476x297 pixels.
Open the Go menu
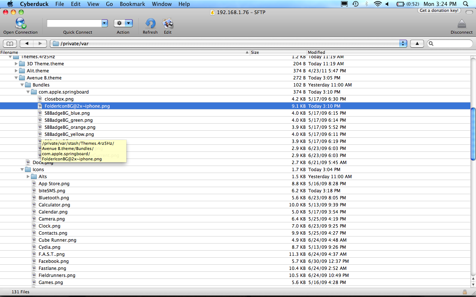click(109, 4)
